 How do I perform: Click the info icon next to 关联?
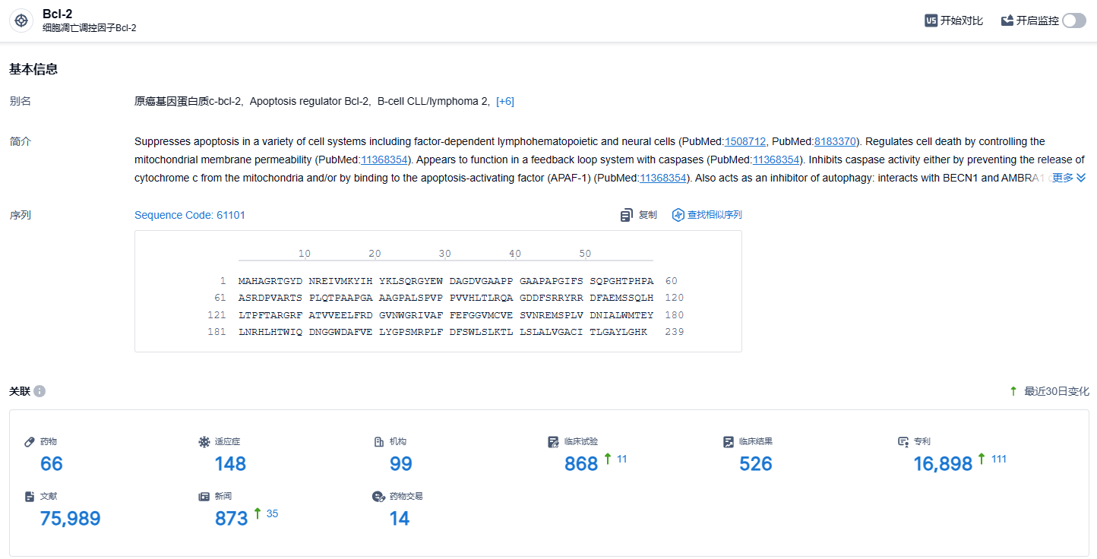tap(40, 391)
